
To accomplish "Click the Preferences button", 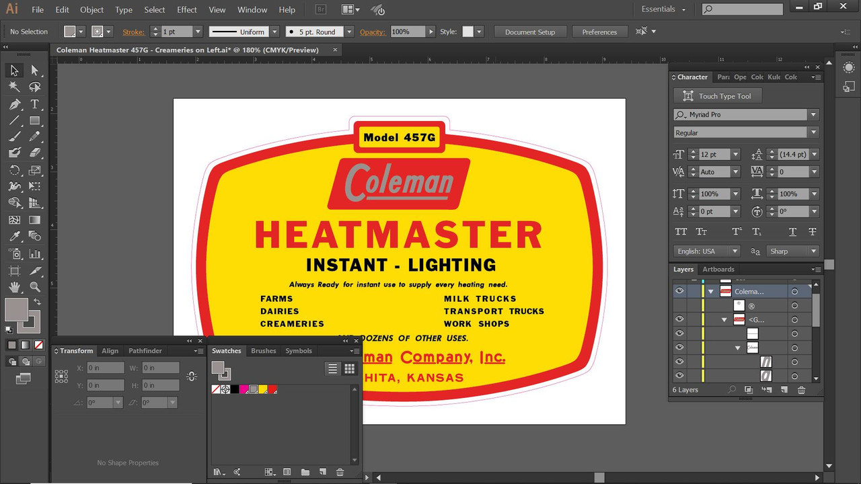I will (x=599, y=32).
